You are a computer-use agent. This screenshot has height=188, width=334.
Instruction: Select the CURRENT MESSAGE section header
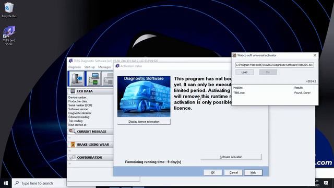[x=90, y=132]
